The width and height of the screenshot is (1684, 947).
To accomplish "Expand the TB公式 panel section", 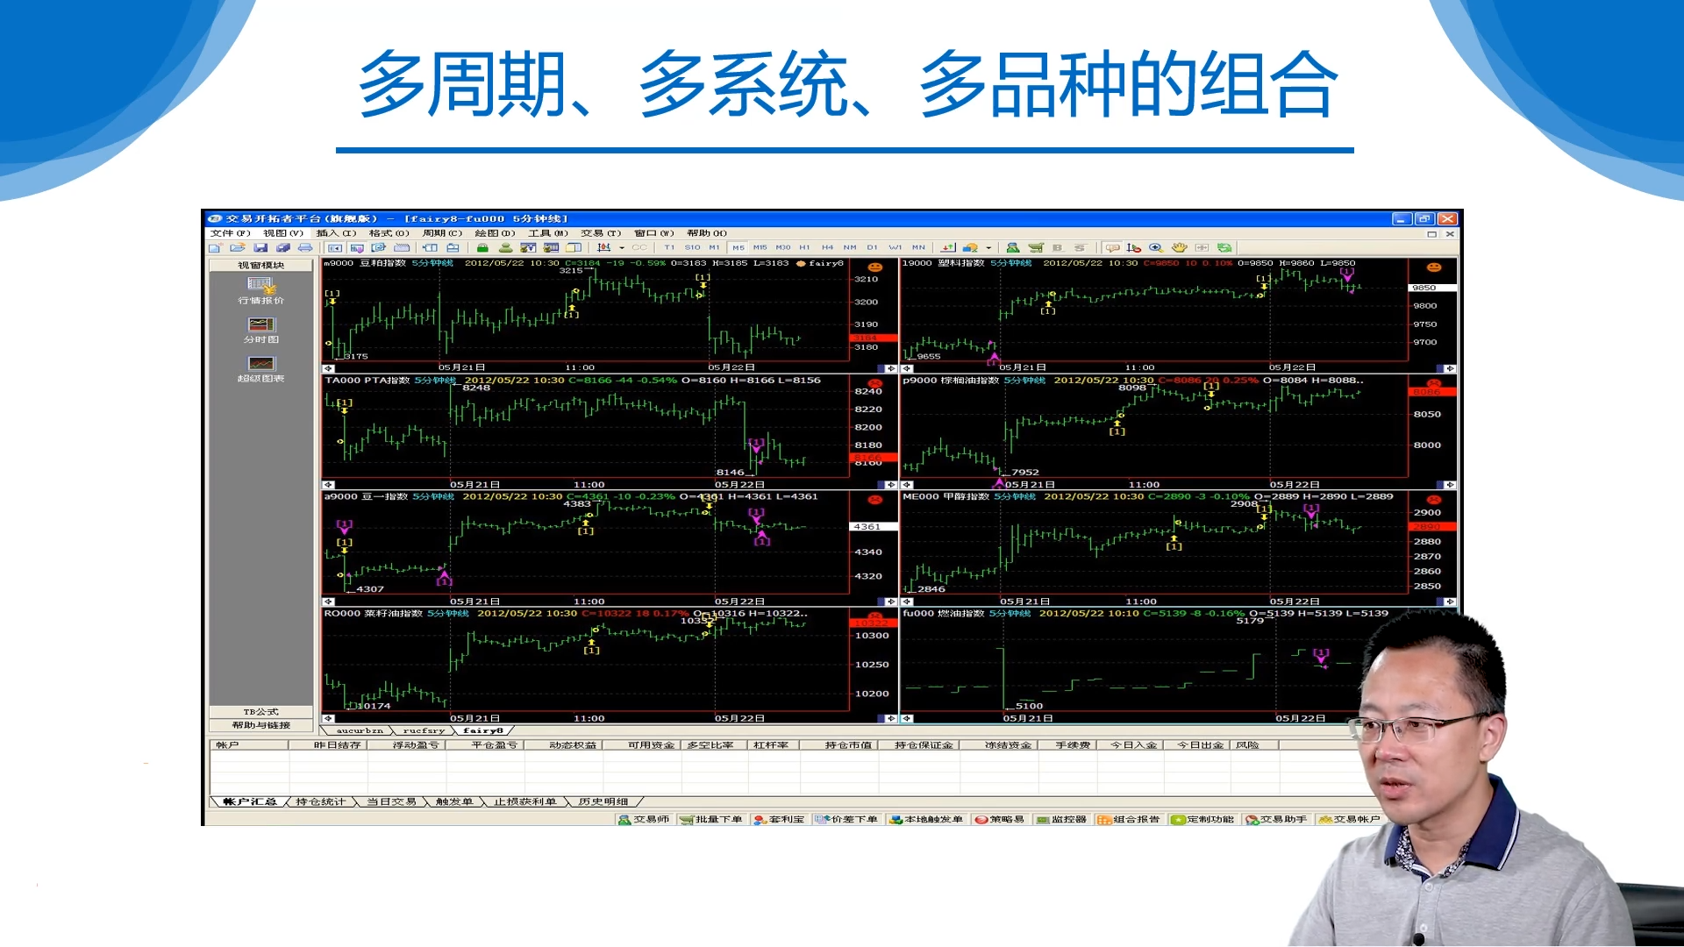I will (x=260, y=712).
